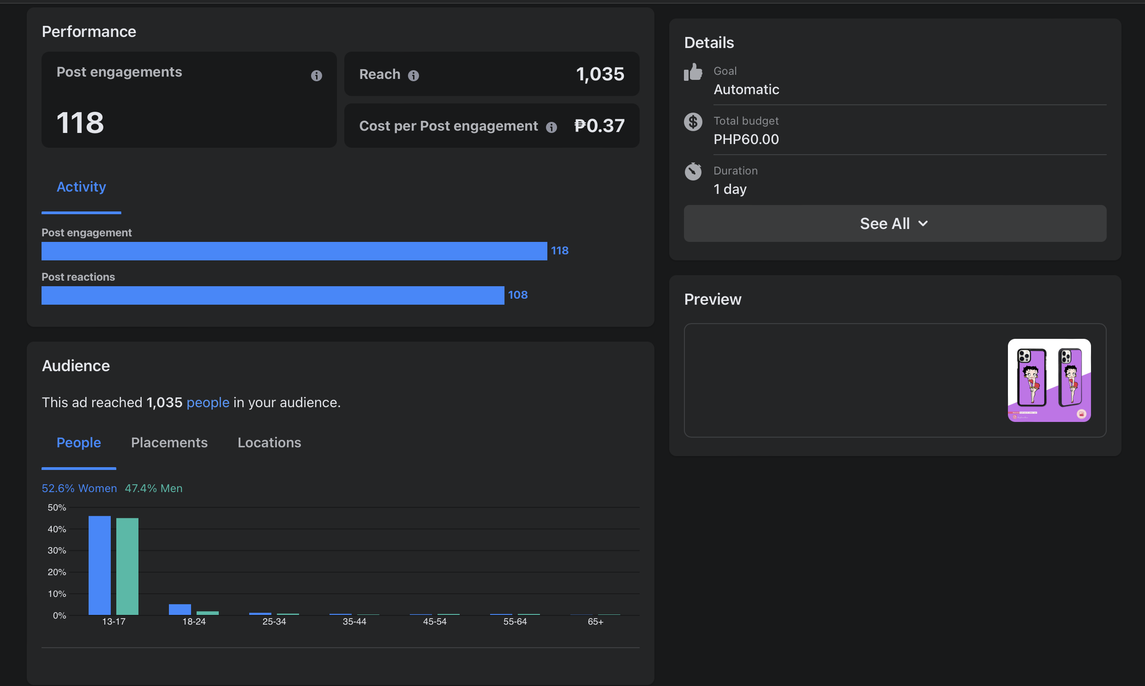Expand details with See All button

894,223
